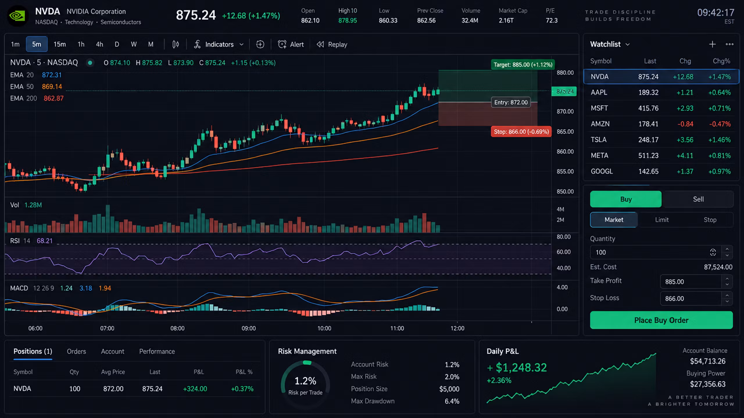Click the red Stop 866.00 price label
Viewport: 744px width, 418px height.
tap(521, 131)
